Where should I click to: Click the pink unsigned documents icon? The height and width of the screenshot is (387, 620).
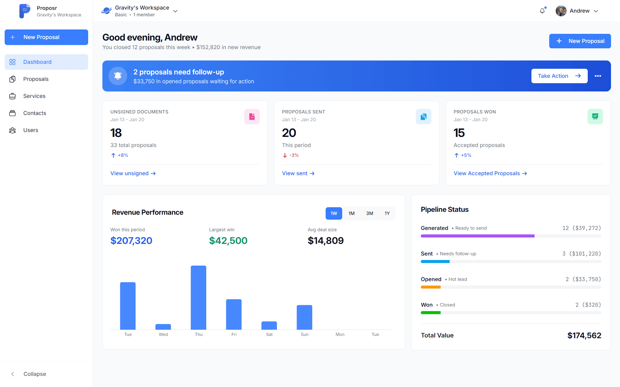click(x=252, y=116)
